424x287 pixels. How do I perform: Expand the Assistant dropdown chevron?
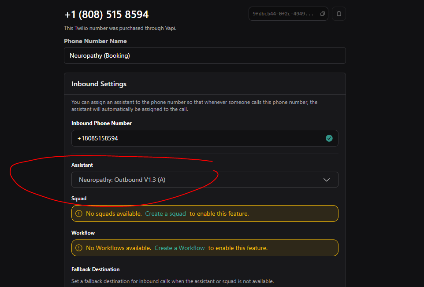click(327, 180)
